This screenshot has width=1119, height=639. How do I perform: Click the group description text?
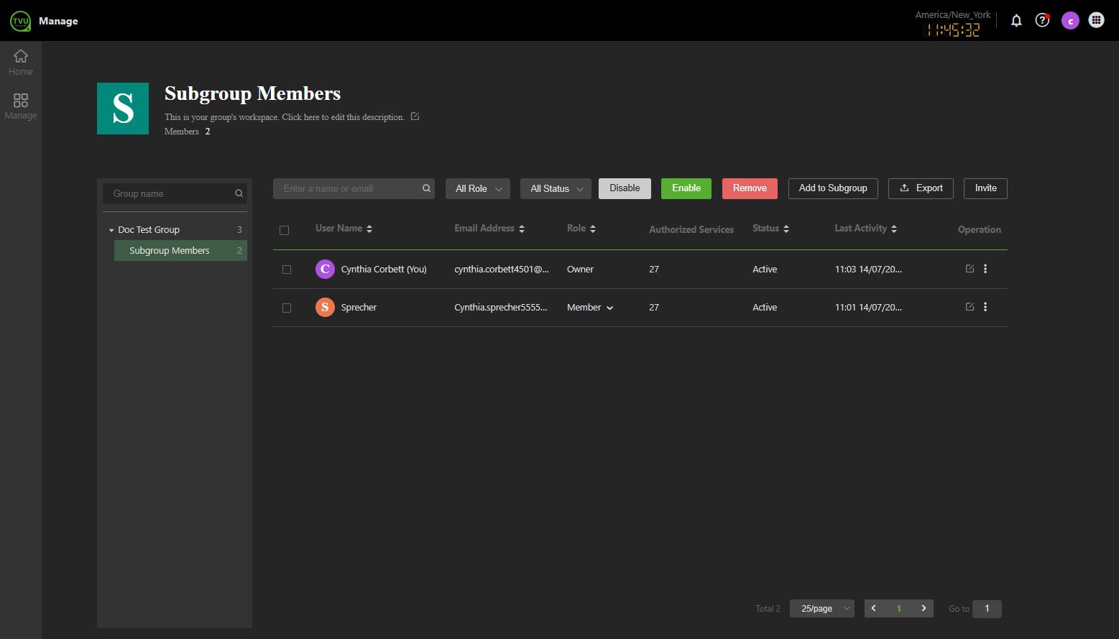pyautogui.click(x=284, y=117)
